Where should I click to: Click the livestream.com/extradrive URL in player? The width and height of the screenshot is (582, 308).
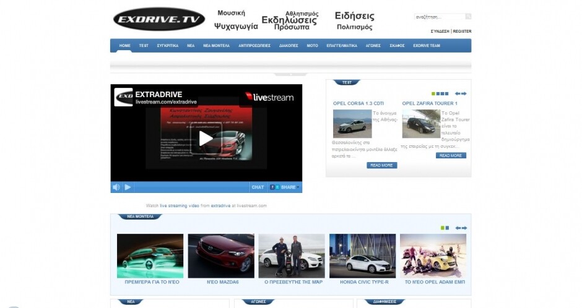click(x=166, y=102)
